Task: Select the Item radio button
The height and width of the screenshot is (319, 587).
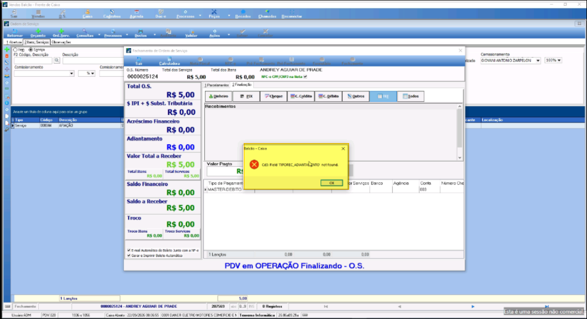Action: point(15,49)
